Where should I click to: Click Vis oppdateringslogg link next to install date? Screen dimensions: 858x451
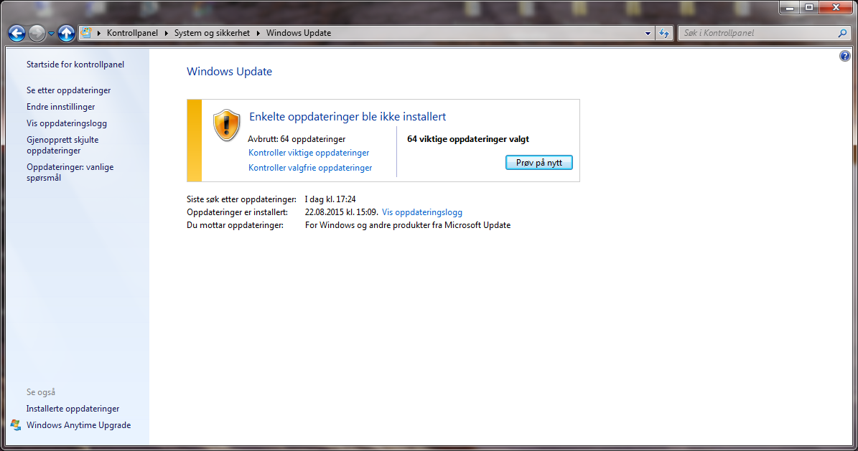click(422, 212)
